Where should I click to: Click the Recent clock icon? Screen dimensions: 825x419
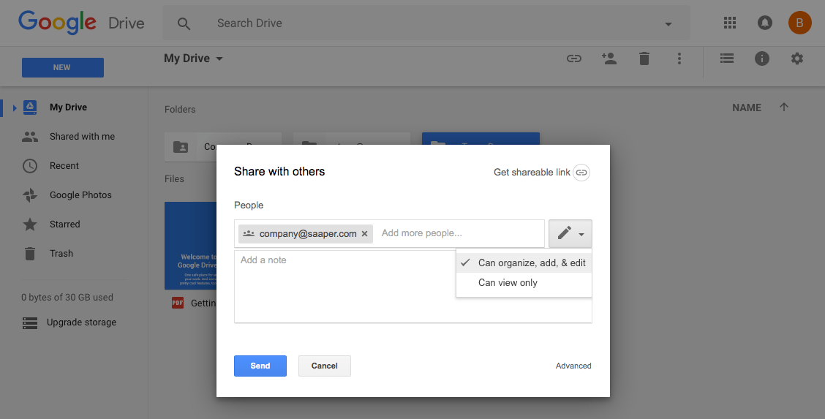(30, 165)
